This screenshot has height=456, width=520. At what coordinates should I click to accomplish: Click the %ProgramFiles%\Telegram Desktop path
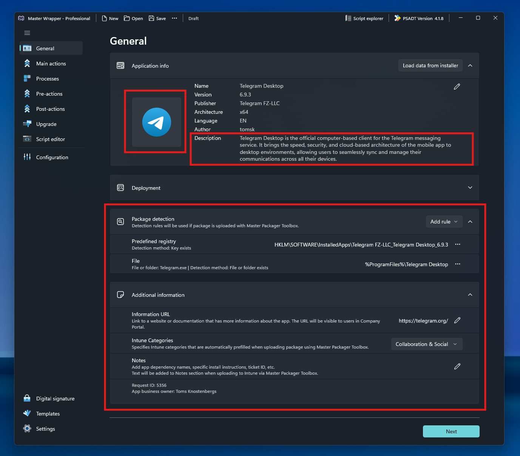(x=407, y=264)
